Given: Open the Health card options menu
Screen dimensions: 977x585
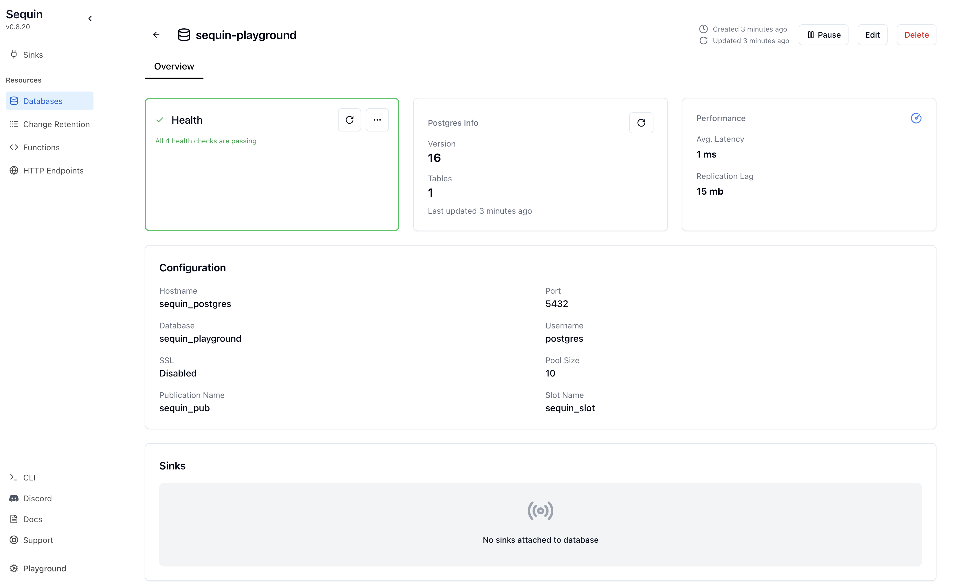Looking at the screenshot, I should [x=377, y=119].
